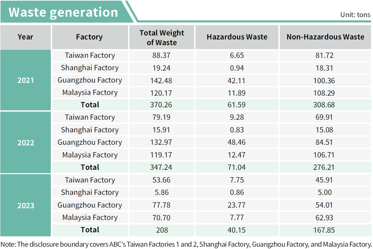Viewport: 373px width, 249px height.
Task: Click the 2023 year cell
Action: [26, 205]
